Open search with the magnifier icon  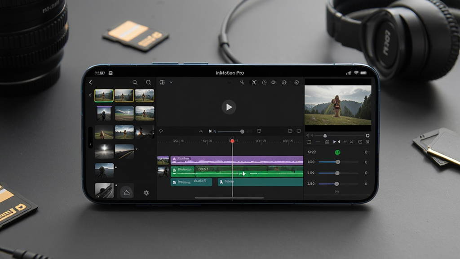coord(135,83)
